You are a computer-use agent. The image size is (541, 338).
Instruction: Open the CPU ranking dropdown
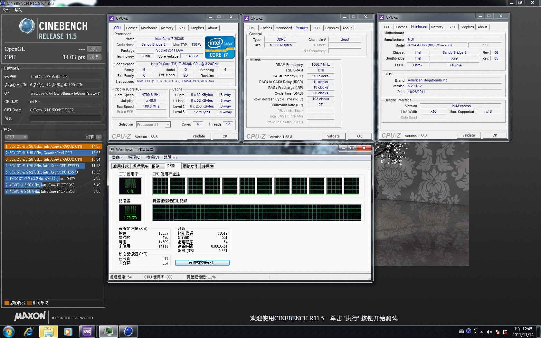[16, 137]
